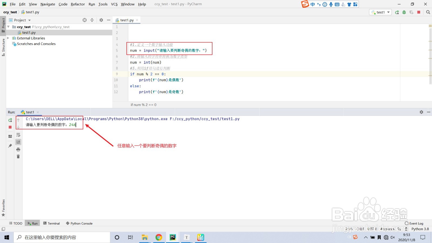Click line number 9 in the gutter

(117, 74)
